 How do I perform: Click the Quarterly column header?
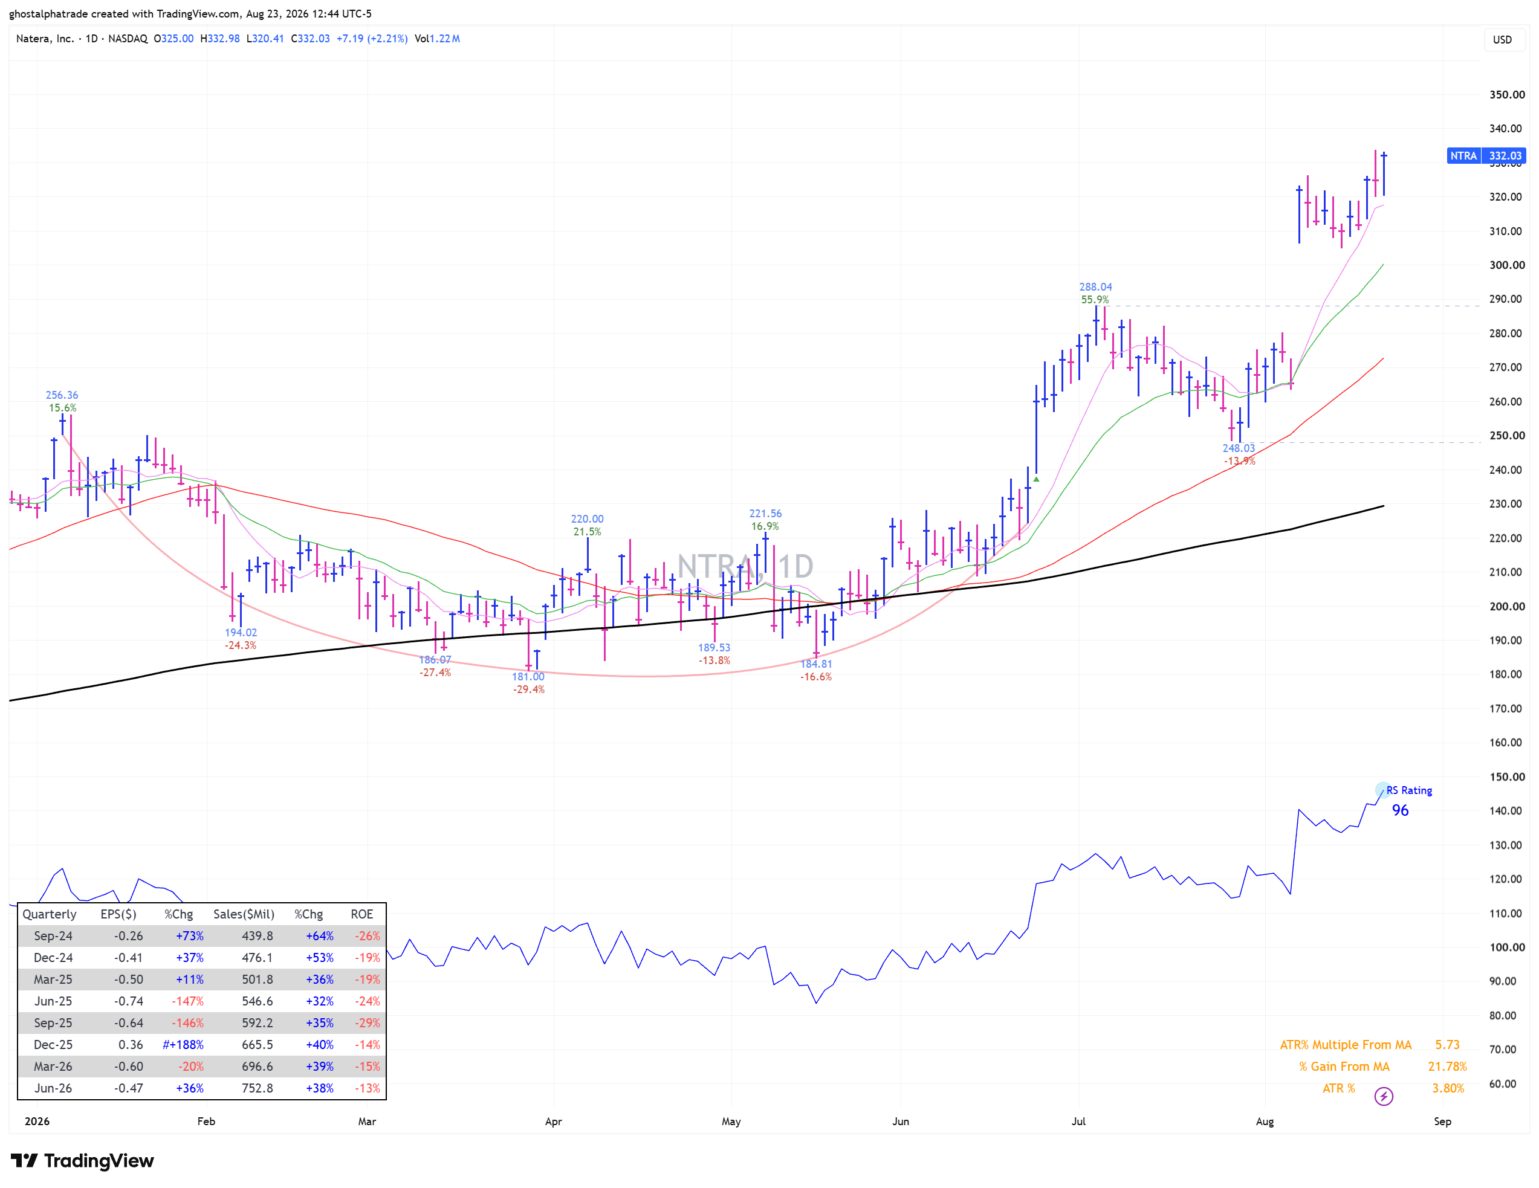click(50, 915)
